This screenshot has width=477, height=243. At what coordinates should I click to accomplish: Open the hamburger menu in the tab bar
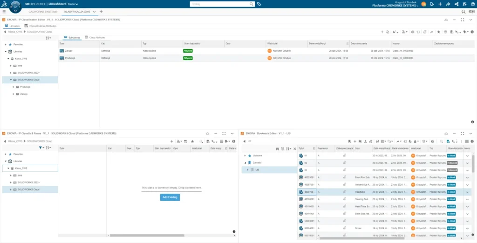tap(4, 12)
